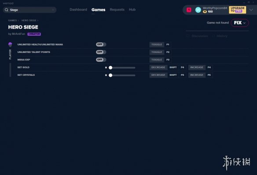Click the HERO SIEGE breadcrumb

(x=29, y=20)
